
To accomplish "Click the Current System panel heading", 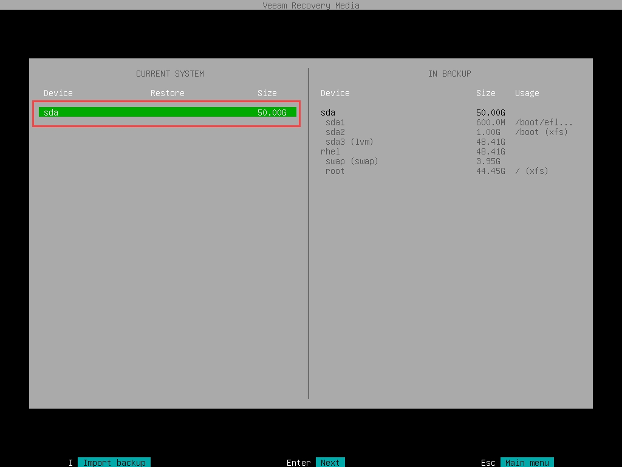I will point(169,74).
